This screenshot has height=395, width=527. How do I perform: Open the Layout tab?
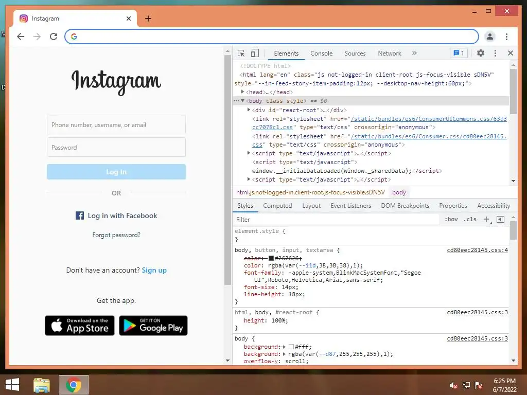click(311, 206)
